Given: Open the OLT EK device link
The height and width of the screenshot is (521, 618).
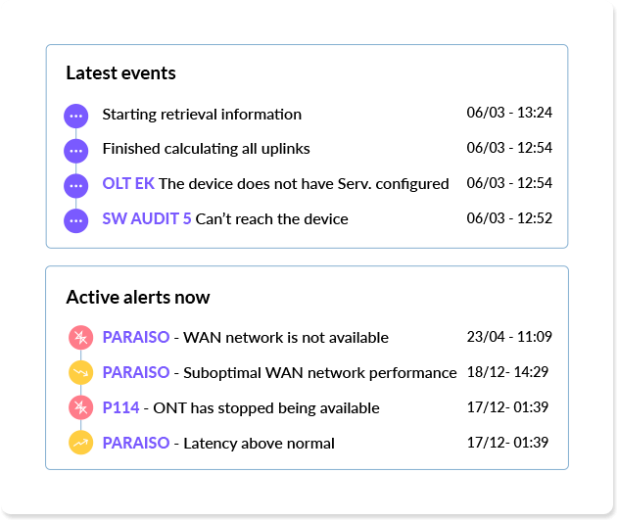Looking at the screenshot, I should coord(128,184).
